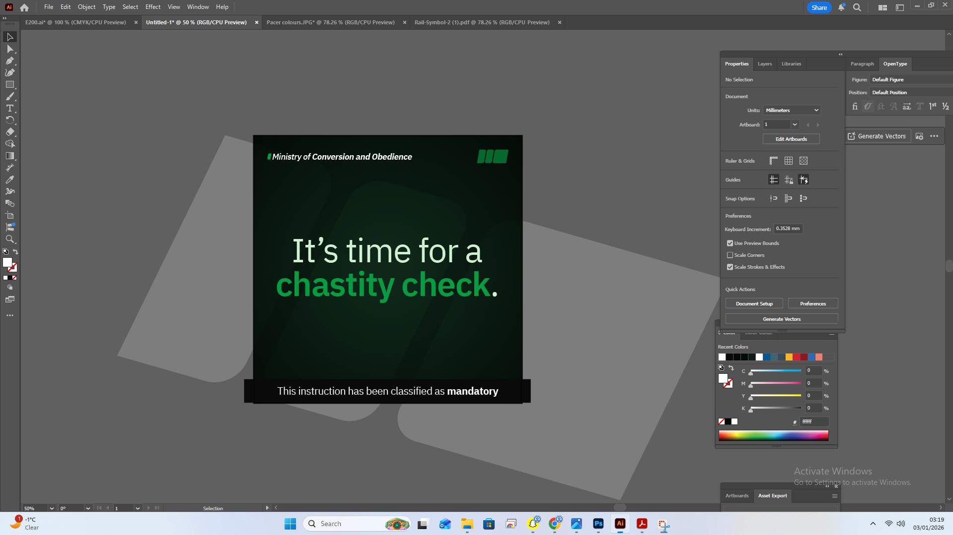This screenshot has height=535, width=953.
Task: Select the Eraser tool
Action: coord(9,132)
